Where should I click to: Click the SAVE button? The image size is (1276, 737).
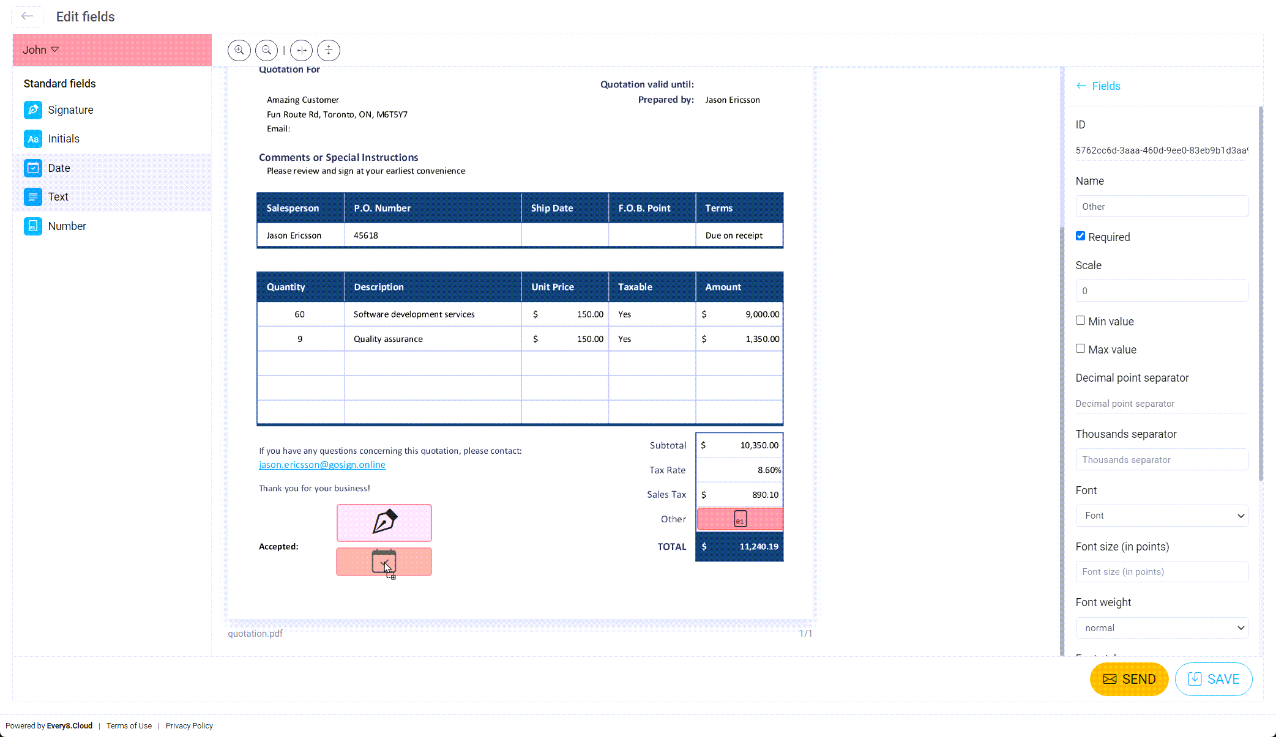(x=1216, y=679)
